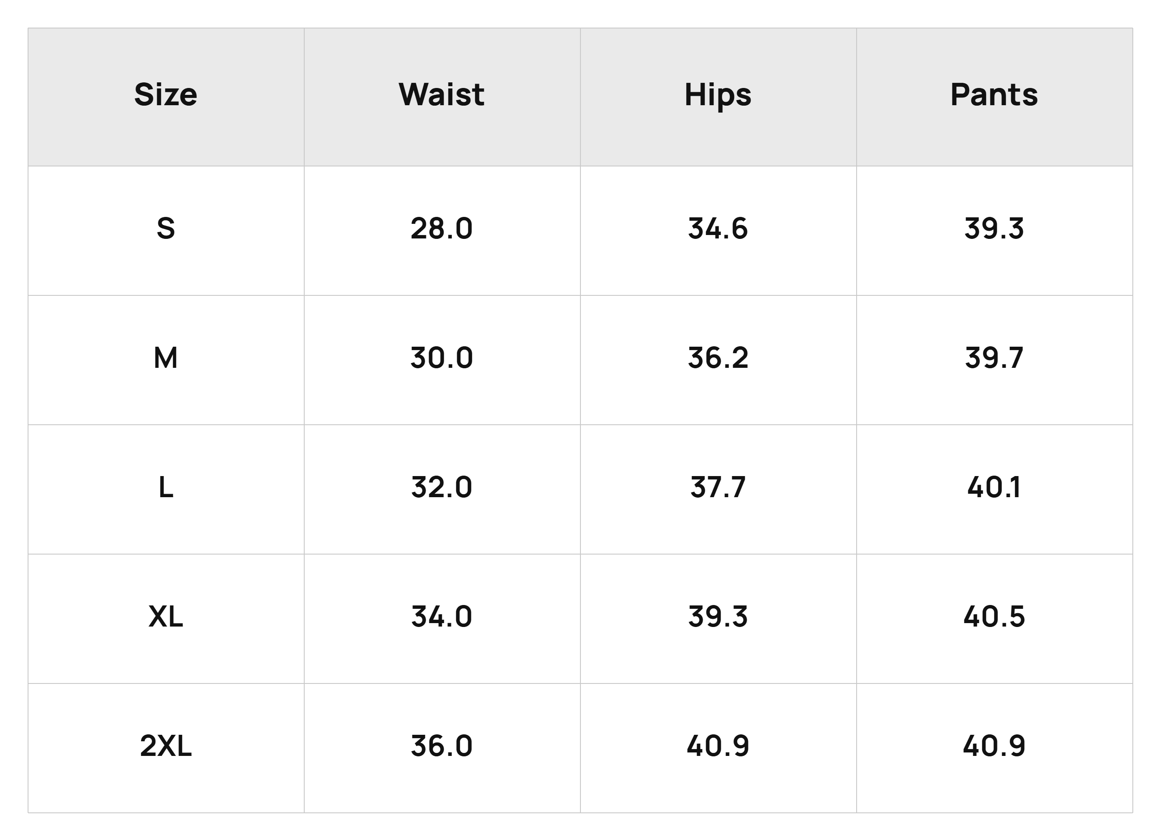Click hips value 36.2
Image resolution: width=1160 pixels, height=840 pixels.
pos(718,357)
